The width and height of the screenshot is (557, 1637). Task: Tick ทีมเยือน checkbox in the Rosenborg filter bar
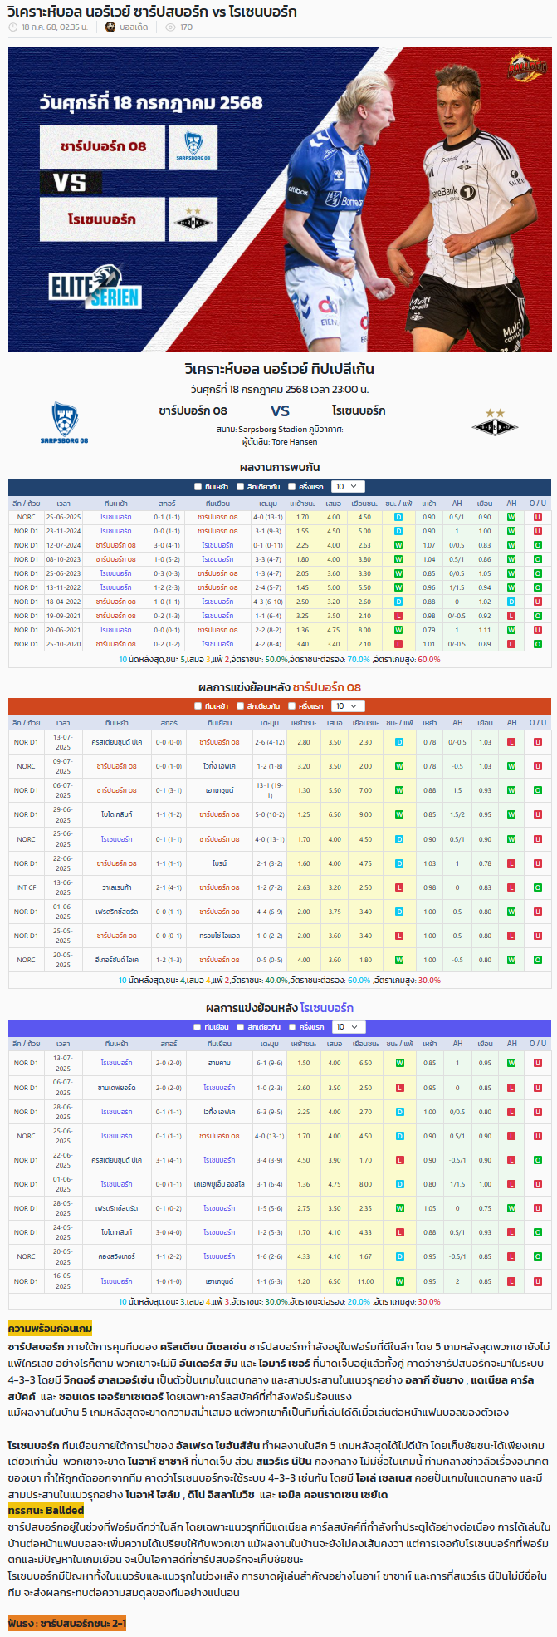click(x=198, y=1027)
